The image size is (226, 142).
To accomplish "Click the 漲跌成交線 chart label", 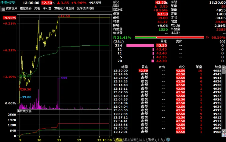I will click(x=24, y=111).
